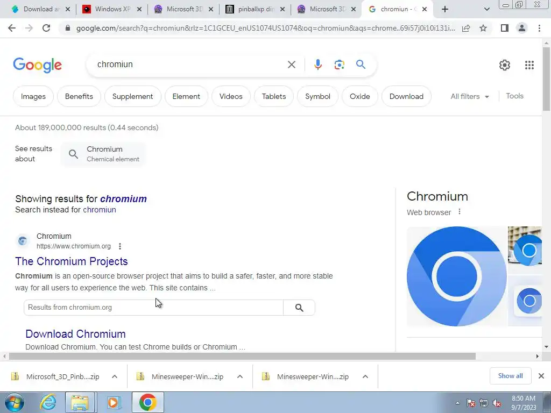Expand the tab search dropdown
Image resolution: width=551 pixels, height=413 pixels.
pos(486,9)
